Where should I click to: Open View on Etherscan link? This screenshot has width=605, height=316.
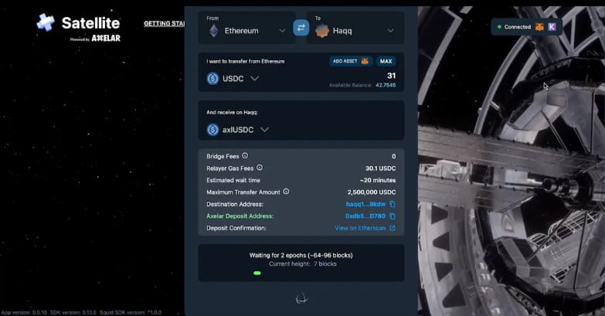(x=360, y=228)
